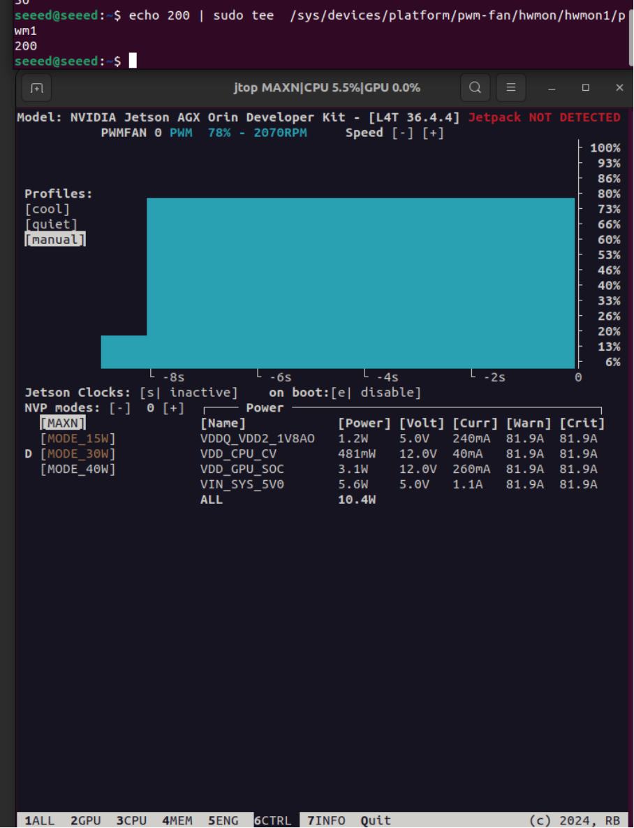Minimize the jtop terminal window

point(552,88)
